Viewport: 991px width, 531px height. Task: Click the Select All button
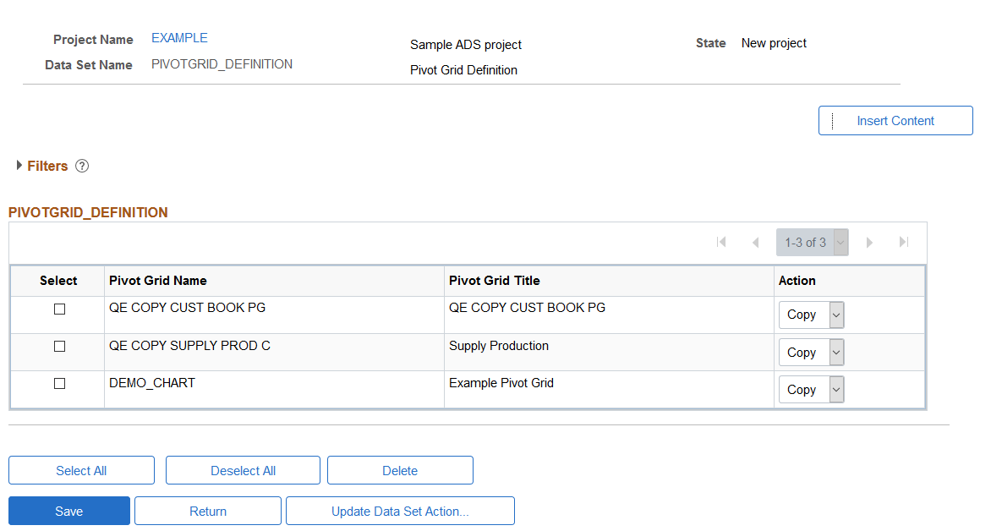click(x=81, y=470)
